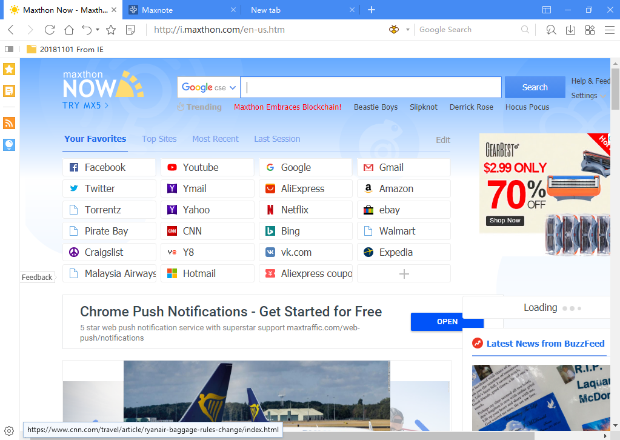The height and width of the screenshot is (440, 620).
Task: Click Edit for favorites
Action: (443, 140)
